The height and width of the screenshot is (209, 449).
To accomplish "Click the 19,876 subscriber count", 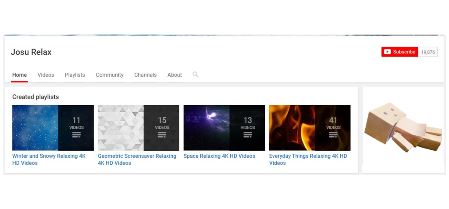I will [x=428, y=52].
